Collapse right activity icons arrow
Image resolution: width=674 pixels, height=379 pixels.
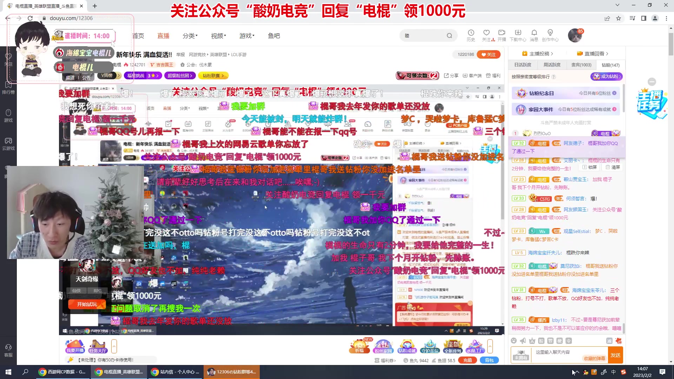490,347
